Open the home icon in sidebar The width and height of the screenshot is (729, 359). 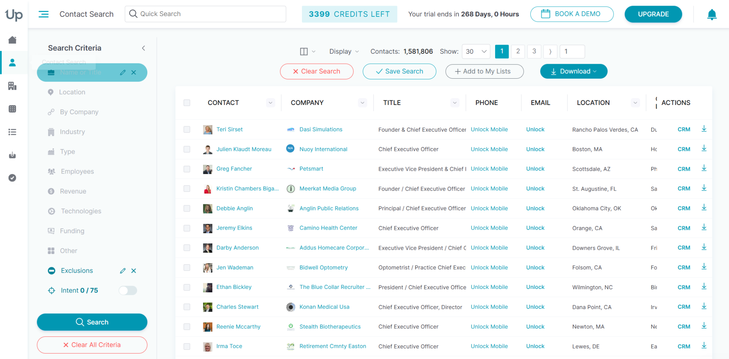click(12, 40)
